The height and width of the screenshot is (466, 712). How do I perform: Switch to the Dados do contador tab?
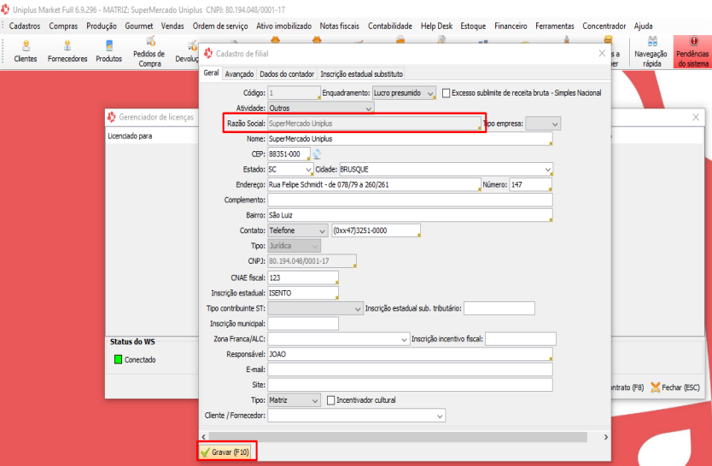tap(287, 74)
